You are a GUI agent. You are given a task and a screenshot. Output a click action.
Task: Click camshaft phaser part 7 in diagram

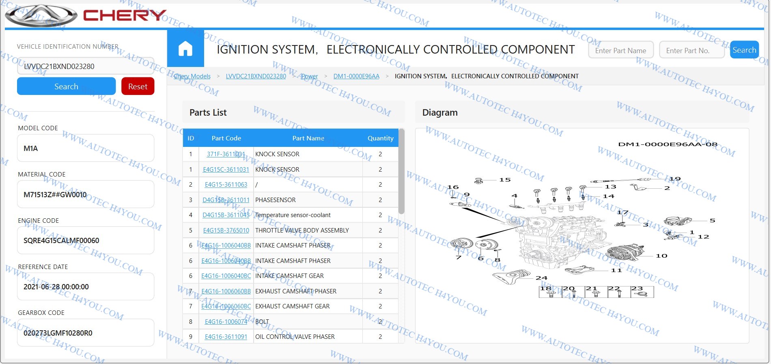461,244
